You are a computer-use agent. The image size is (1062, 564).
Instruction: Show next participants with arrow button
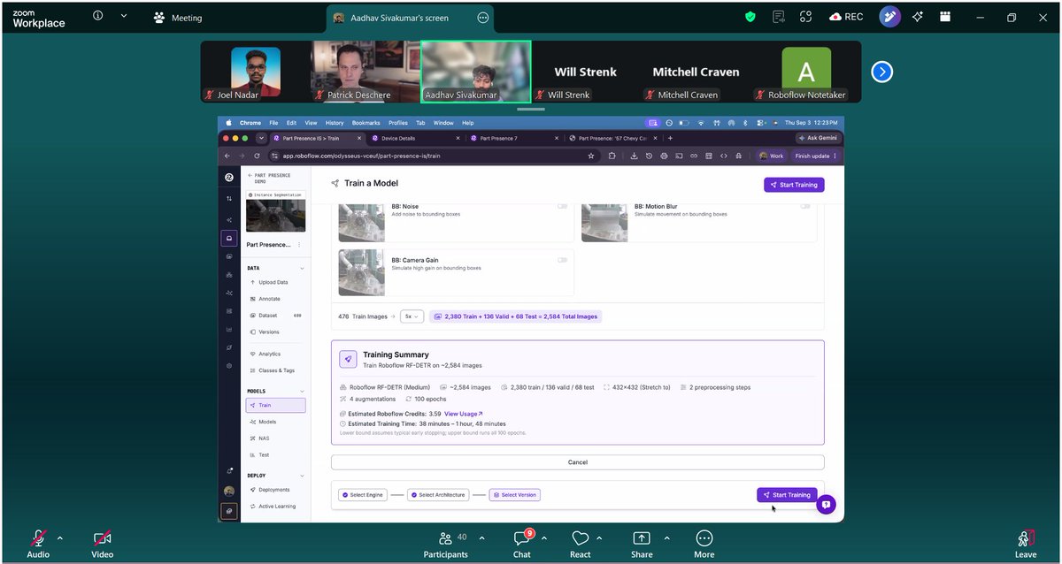click(881, 72)
